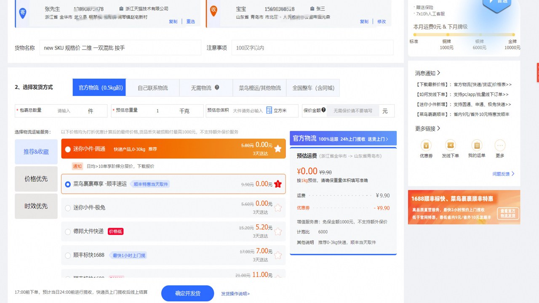The height and width of the screenshot is (303, 539).
Task: Click the 货物名称 input field
Action: pyautogui.click(x=120, y=48)
